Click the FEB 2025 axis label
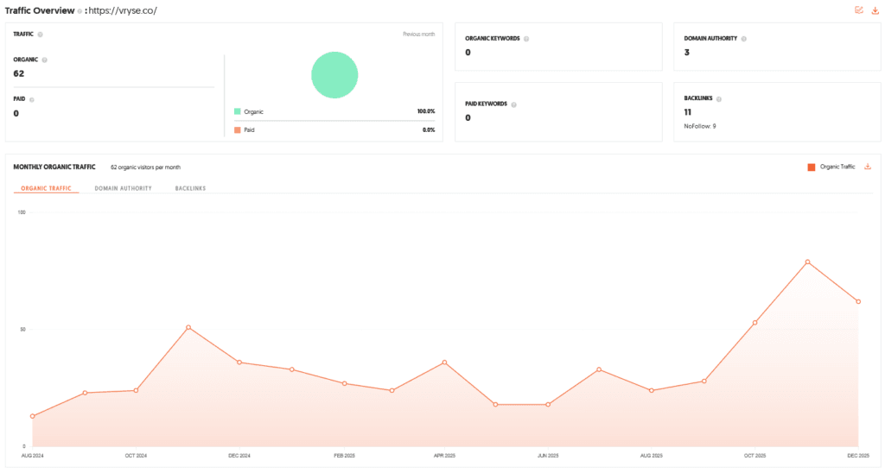 click(x=344, y=456)
